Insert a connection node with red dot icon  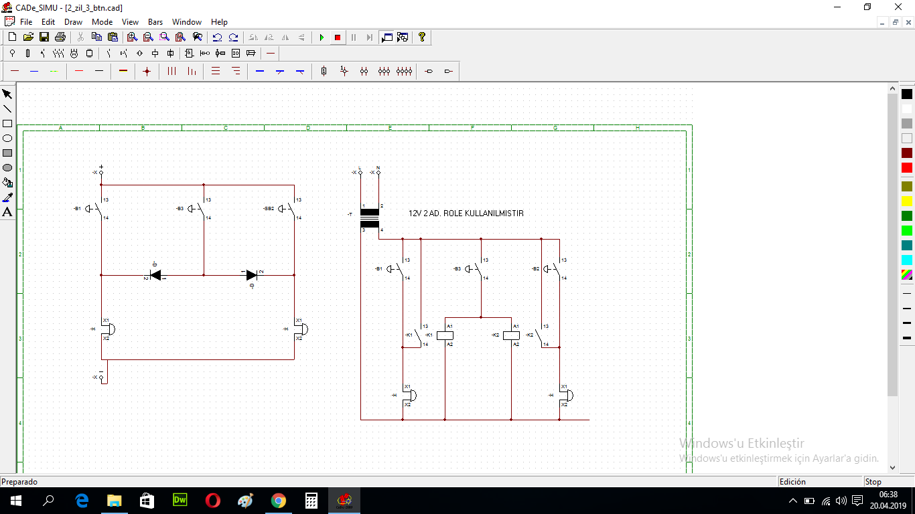(147, 71)
